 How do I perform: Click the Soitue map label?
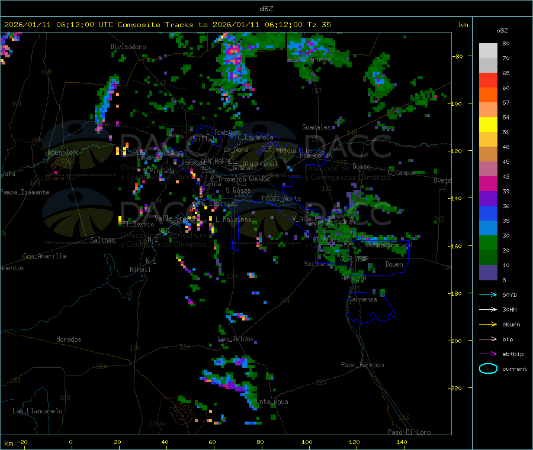coord(314,264)
